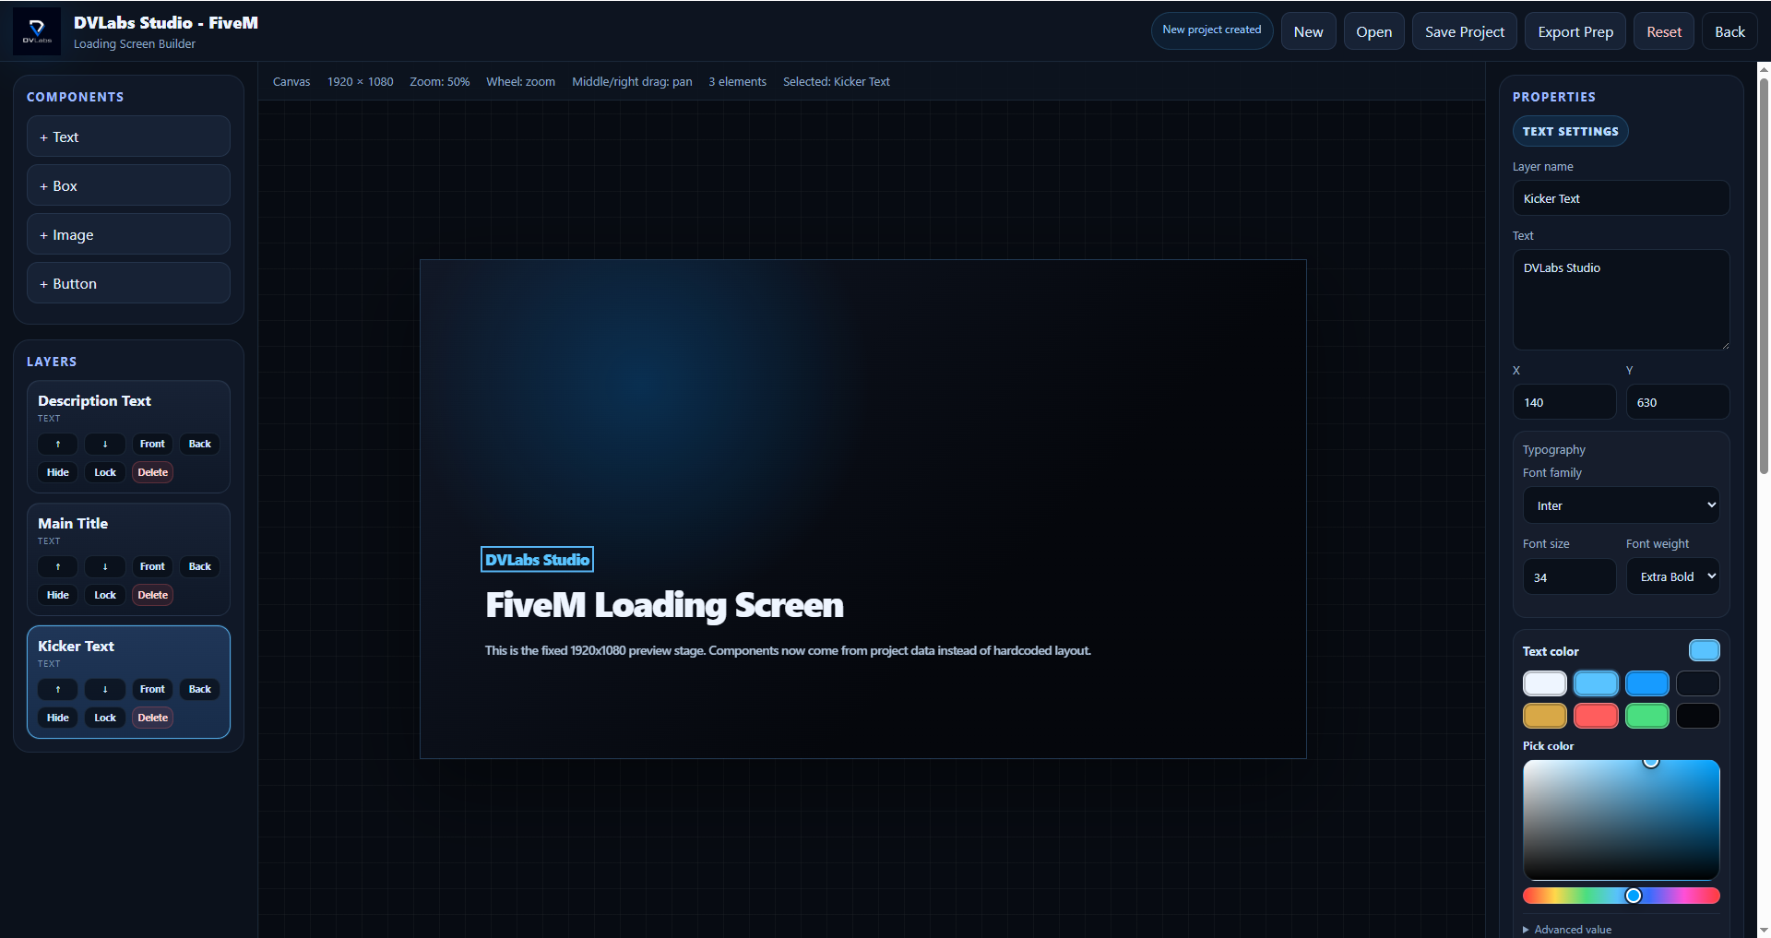Click the properties panel vertical scrollbar
This screenshot has height=938, width=1771.
(1764, 277)
